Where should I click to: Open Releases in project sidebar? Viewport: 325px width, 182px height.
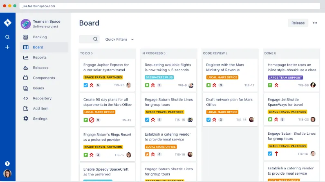tap(44, 68)
